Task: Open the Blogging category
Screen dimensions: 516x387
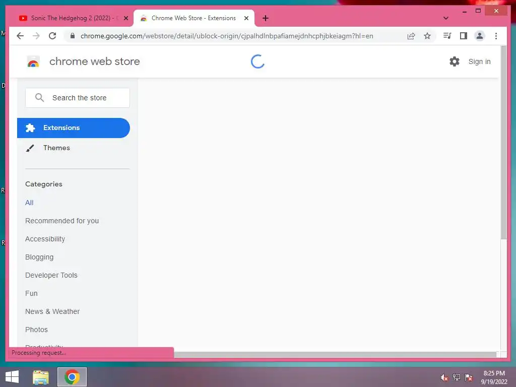Action: [39, 257]
